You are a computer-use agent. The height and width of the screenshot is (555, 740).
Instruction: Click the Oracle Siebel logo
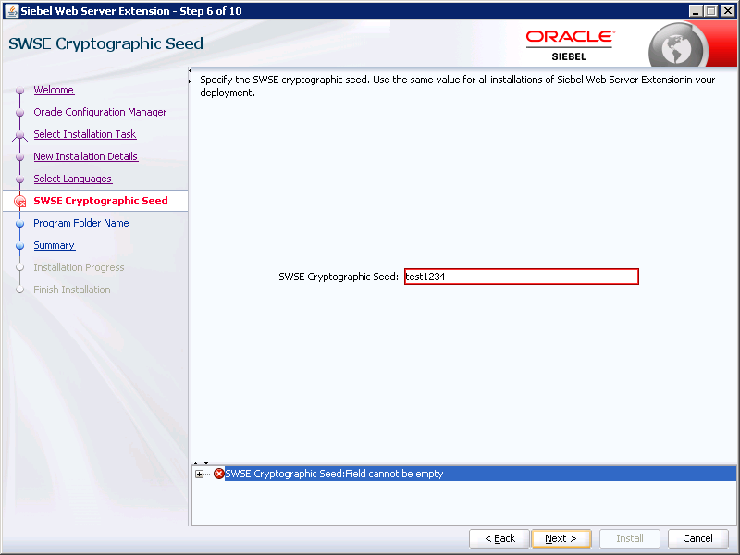tap(570, 45)
